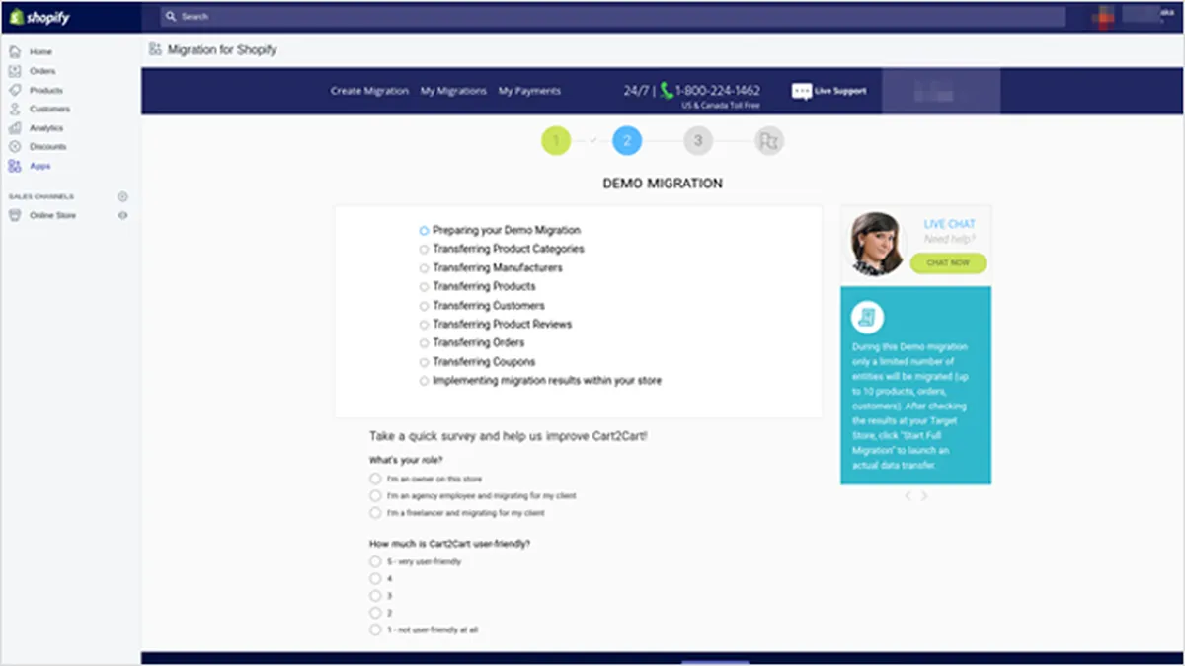
Task: Open Orders in Shopify sidebar
Action: click(42, 71)
